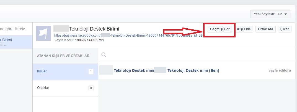The width and height of the screenshot is (297, 112).
Task: Click the Sayfa Kodu number 190607144765791
Action: [x=89, y=40]
